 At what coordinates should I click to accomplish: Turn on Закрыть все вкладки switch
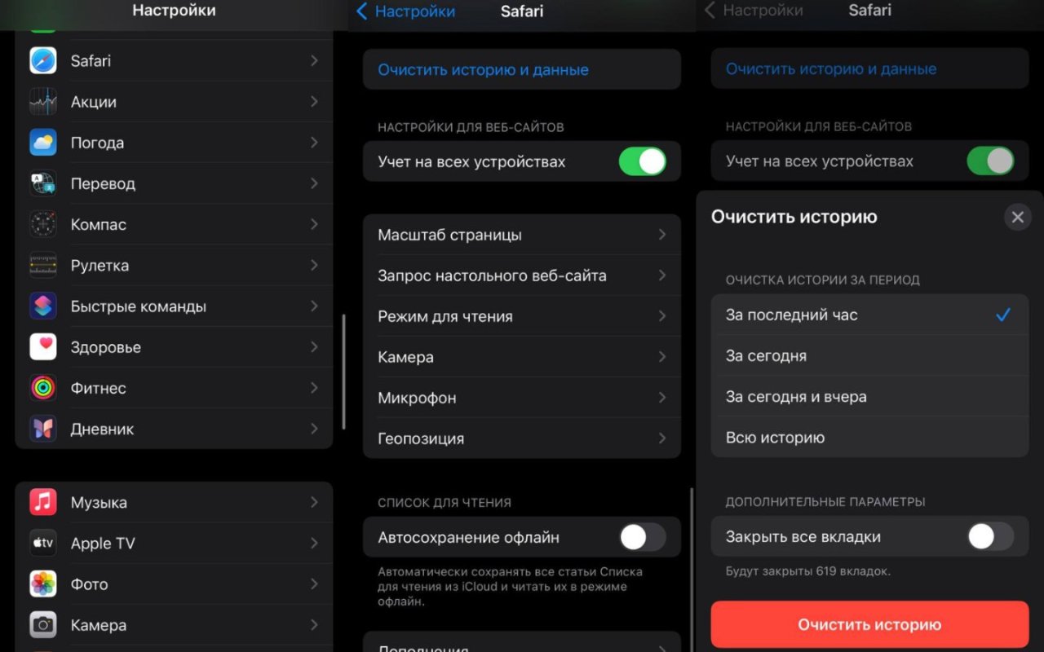[990, 537]
